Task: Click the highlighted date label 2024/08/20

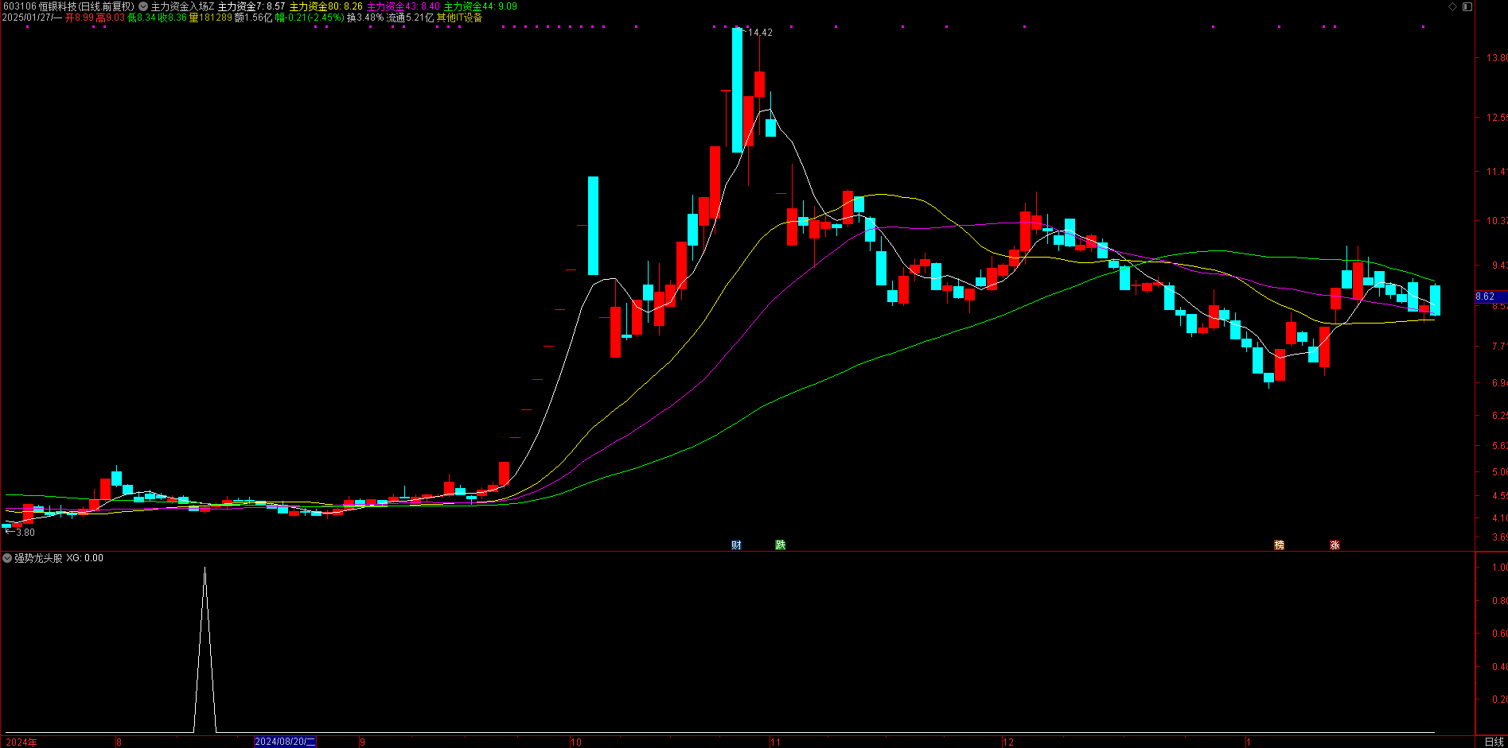Action: tap(285, 742)
